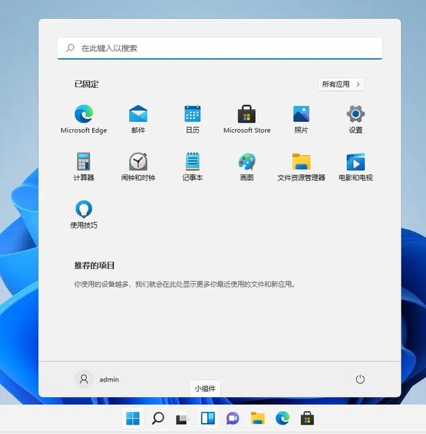Launch the 照片 photos app
The width and height of the screenshot is (426, 434).
301,119
